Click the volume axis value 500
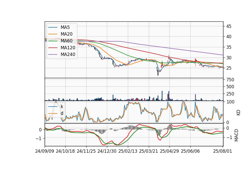 (230, 87)
